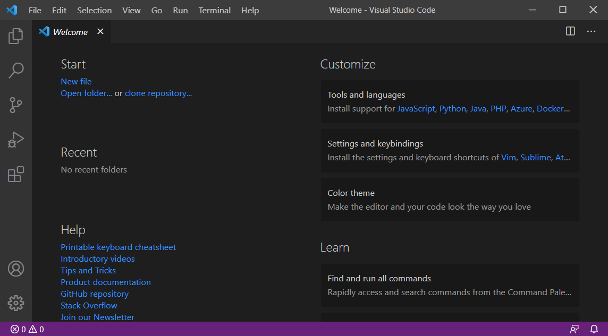
Task: Open the Source Control view icon
Action: pos(16,105)
